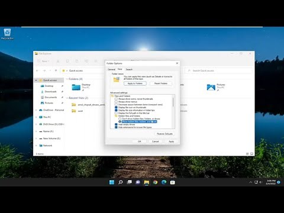Launch Google Chrome from taskbar
This screenshot has width=284, height=213.
[x=155, y=182]
